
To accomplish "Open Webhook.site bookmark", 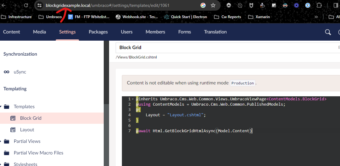I will pos(137,17).
